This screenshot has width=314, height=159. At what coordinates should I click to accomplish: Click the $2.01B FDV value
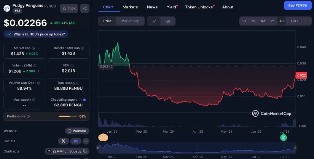[68, 71]
